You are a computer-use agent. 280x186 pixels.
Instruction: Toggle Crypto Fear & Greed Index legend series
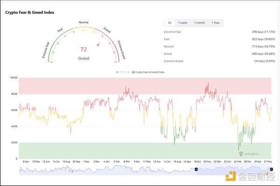pos(148,72)
